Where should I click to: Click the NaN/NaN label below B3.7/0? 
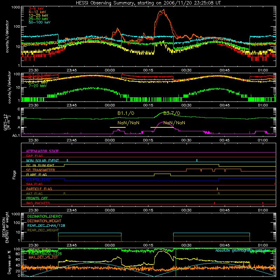coord(174,123)
